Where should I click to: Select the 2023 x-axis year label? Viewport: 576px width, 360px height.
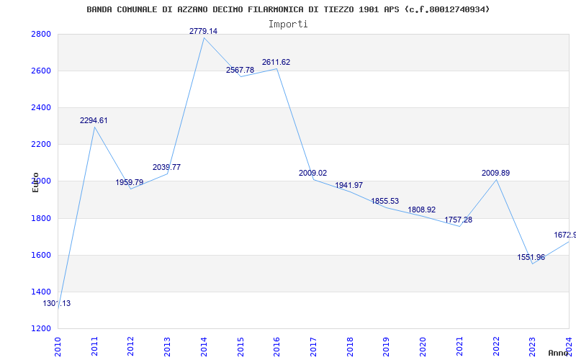532,347
